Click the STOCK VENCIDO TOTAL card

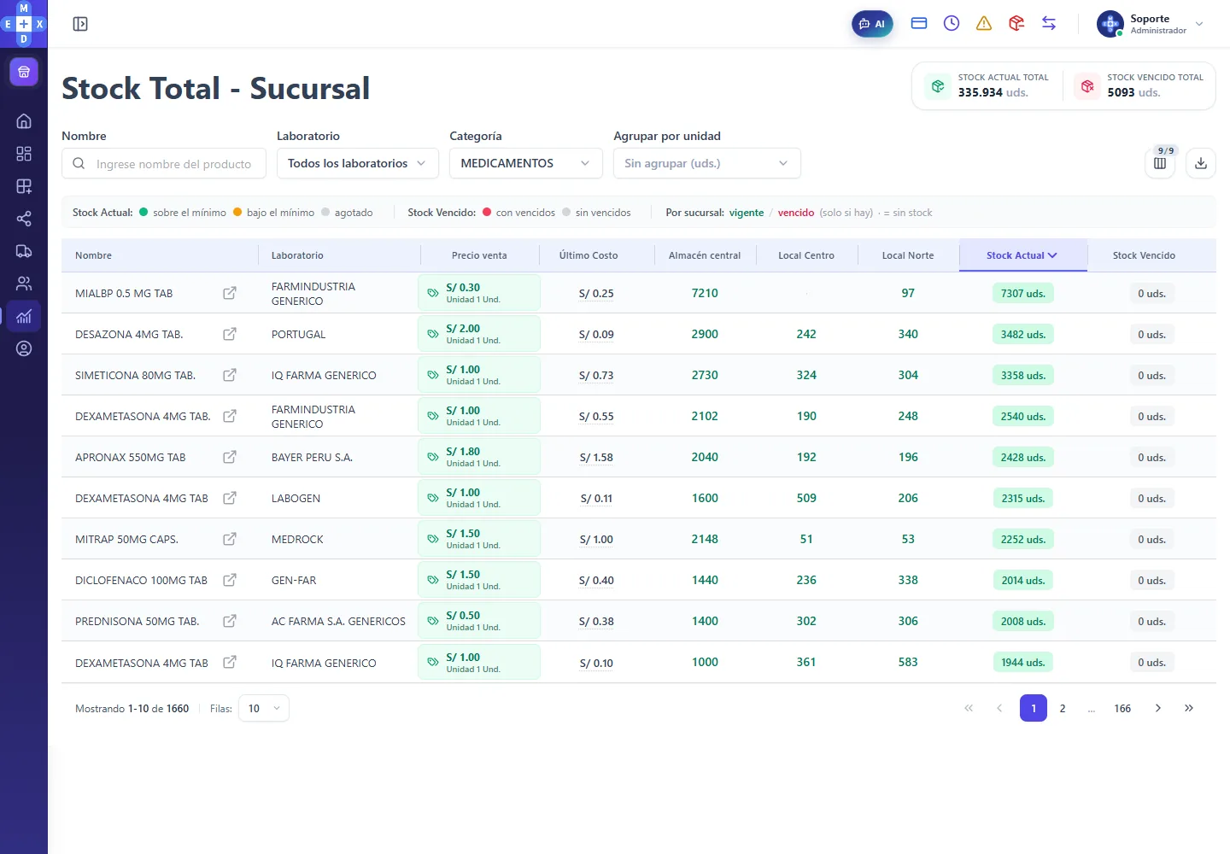point(1139,85)
